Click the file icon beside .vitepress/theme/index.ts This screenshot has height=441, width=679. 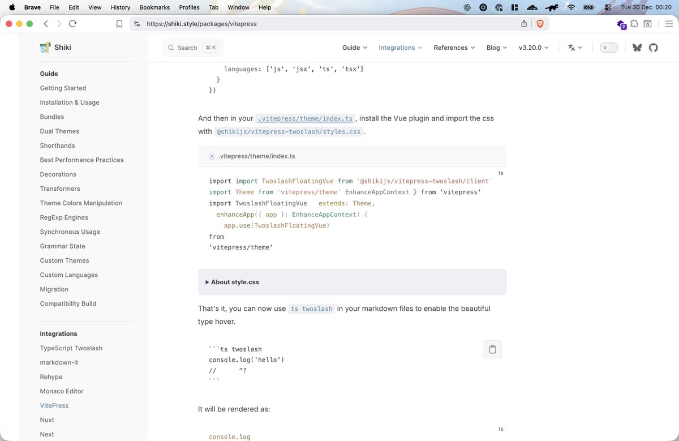coord(212,156)
